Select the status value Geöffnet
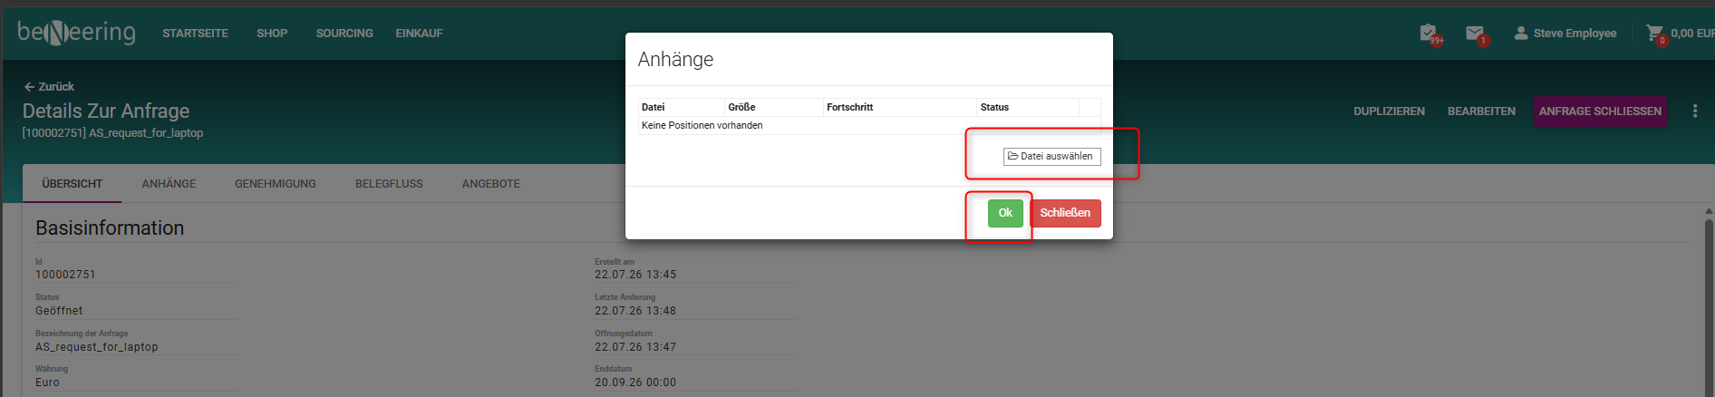The height and width of the screenshot is (397, 1715). point(59,311)
